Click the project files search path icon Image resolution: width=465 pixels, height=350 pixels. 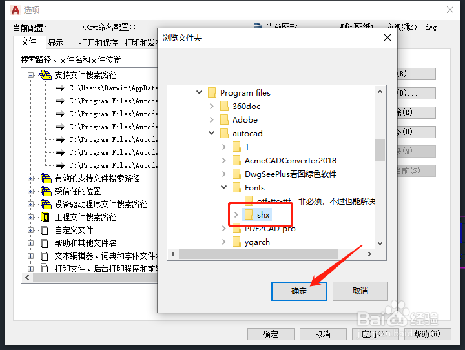[x=45, y=217]
